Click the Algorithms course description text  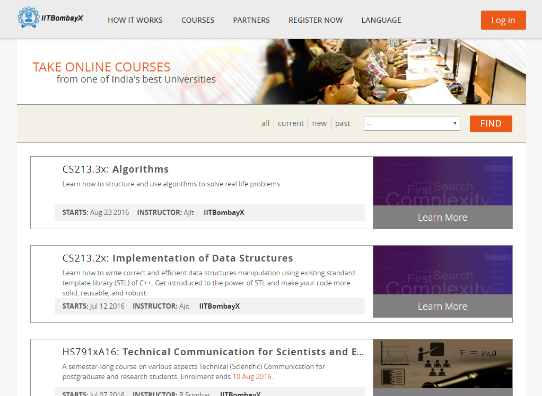pos(171,184)
